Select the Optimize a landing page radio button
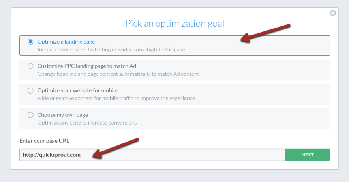Image resolution: width=349 pixels, height=182 pixels. coord(30,42)
